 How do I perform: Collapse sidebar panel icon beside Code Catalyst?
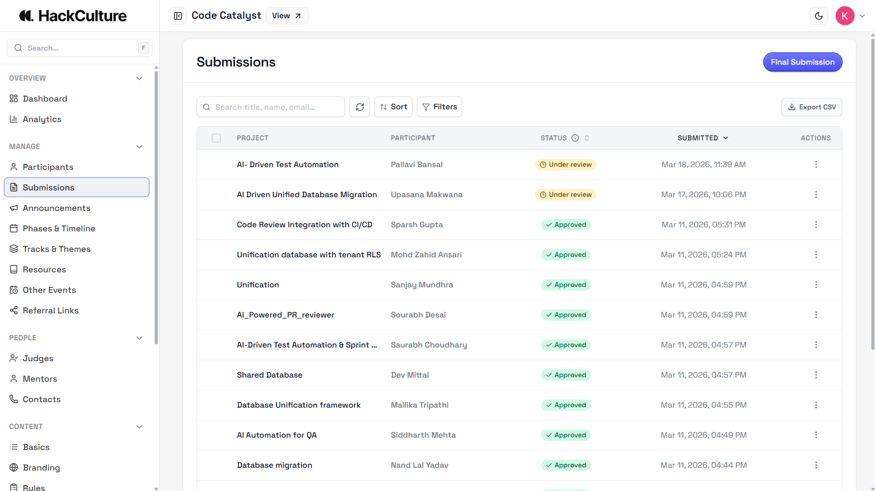(178, 16)
